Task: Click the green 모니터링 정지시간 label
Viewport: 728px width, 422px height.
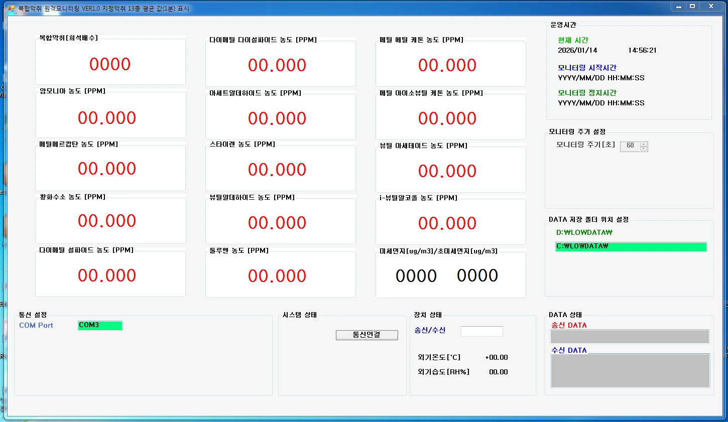Action: tap(587, 93)
